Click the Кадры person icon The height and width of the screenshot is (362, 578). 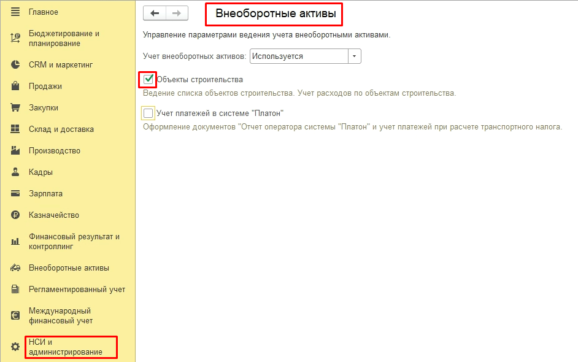pyautogui.click(x=15, y=172)
